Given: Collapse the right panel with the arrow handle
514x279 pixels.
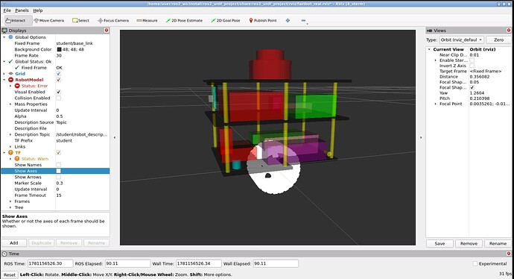Looking at the screenshot, I should tap(421, 137).
